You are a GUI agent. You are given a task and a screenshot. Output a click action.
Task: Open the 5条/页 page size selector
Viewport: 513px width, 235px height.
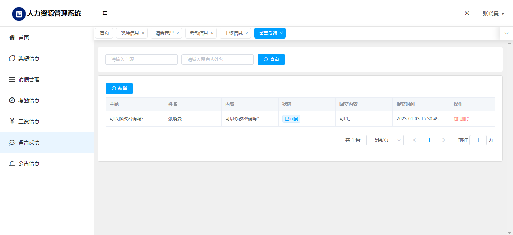385,140
